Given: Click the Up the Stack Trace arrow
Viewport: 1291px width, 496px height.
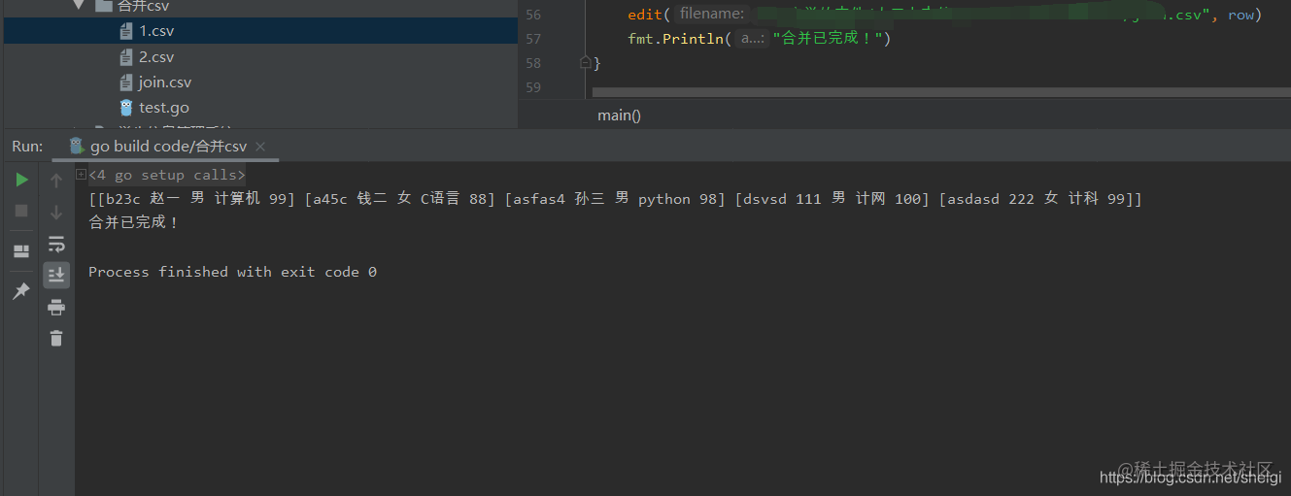Looking at the screenshot, I should point(56,180).
